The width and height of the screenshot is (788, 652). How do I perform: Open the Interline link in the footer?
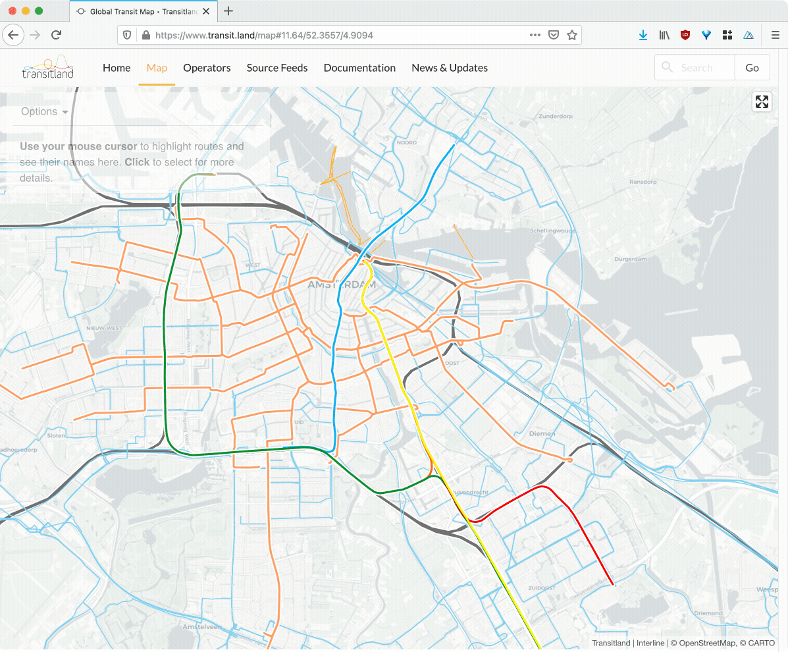652,643
